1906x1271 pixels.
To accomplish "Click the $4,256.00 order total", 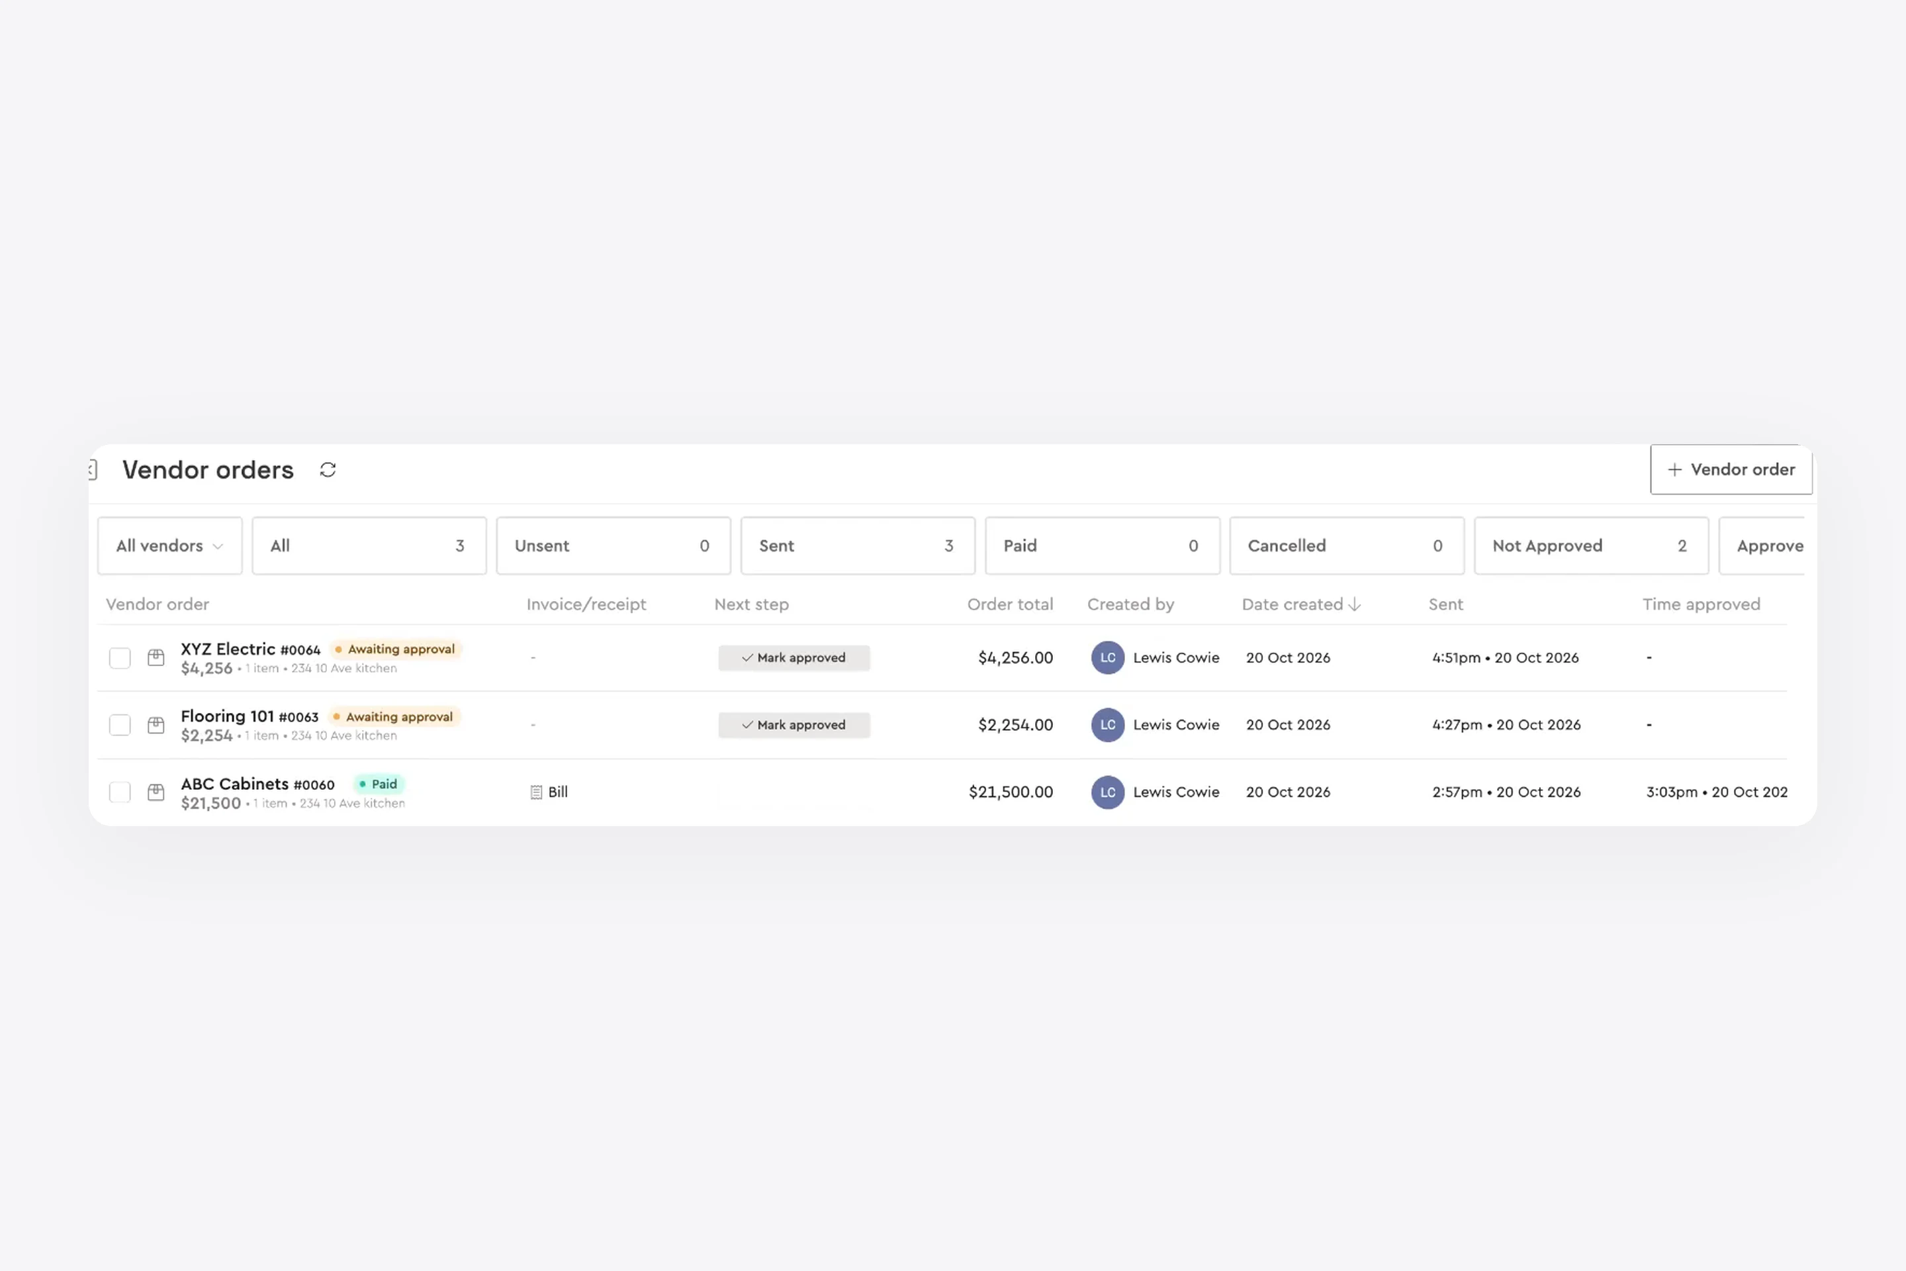I will tap(1015, 657).
